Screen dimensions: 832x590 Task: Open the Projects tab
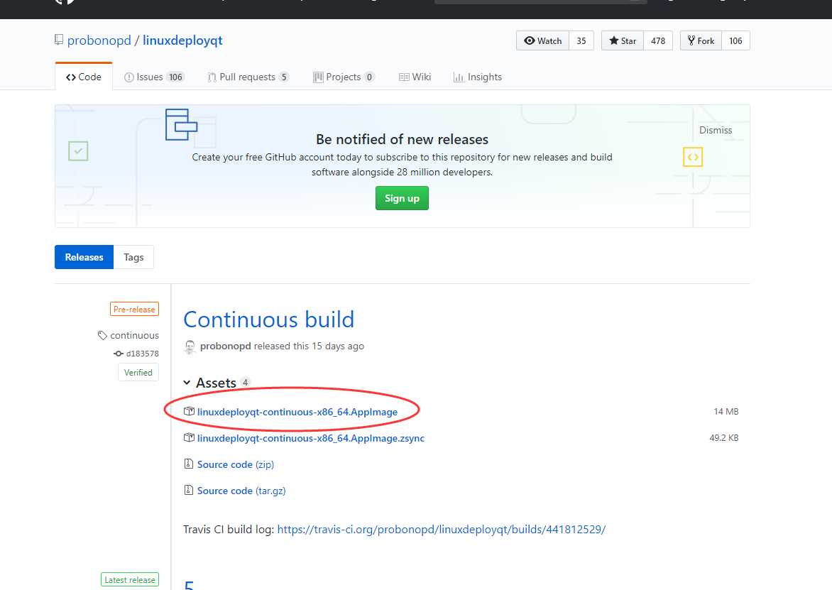(344, 77)
